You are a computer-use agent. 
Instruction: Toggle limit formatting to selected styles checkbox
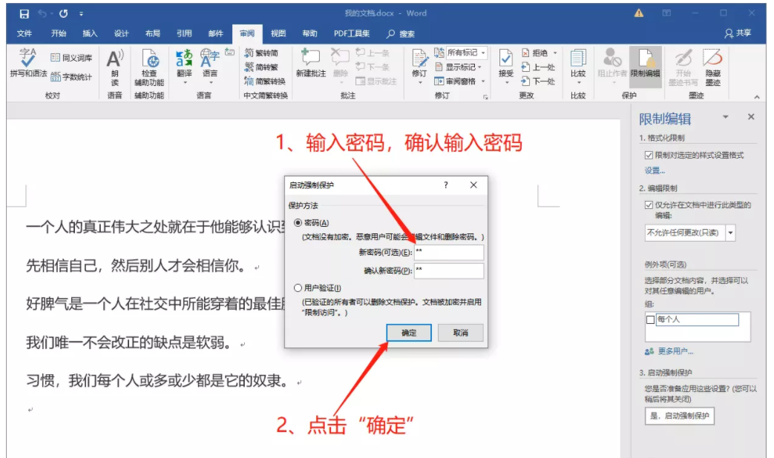point(649,156)
